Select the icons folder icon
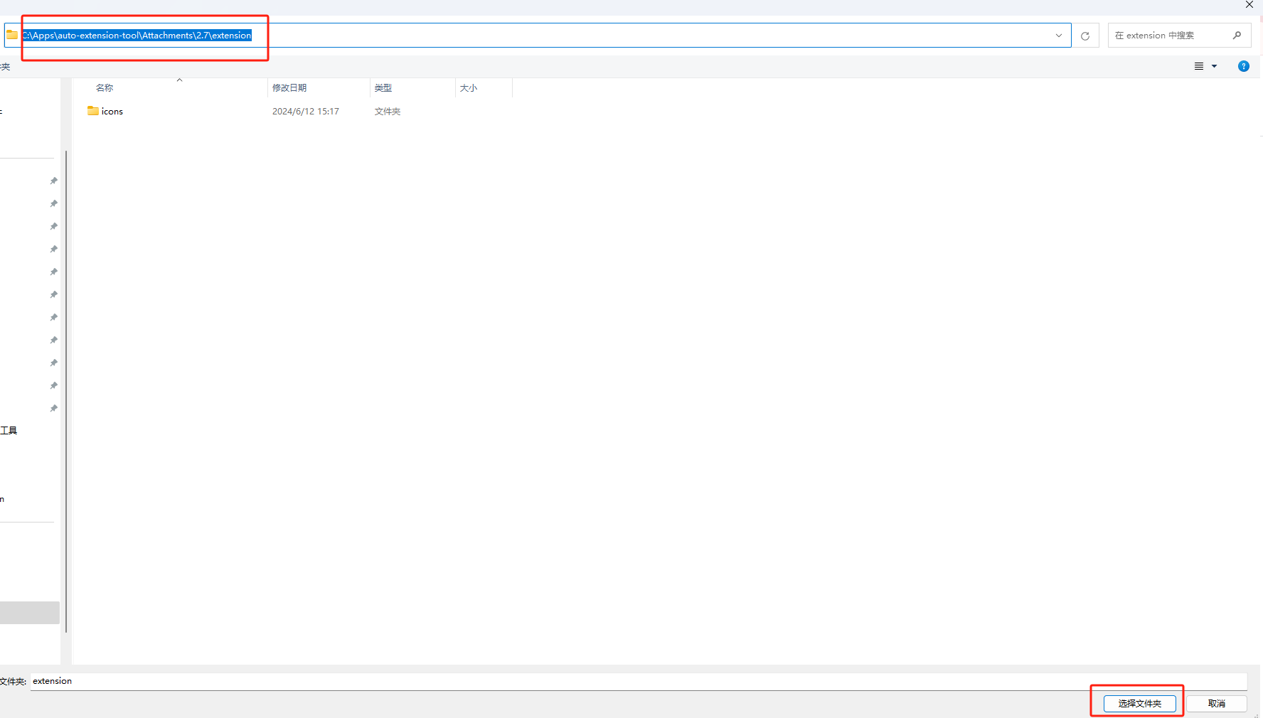 [x=93, y=111]
